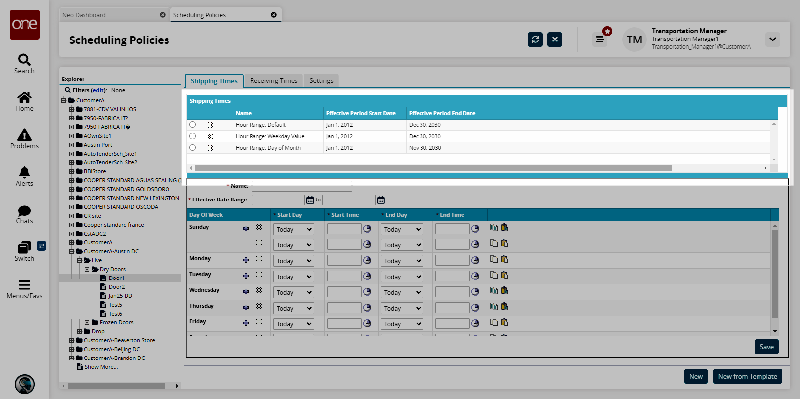Click the clock icon for Monday start time
Screen dimensions: 800x399
pos(367,260)
